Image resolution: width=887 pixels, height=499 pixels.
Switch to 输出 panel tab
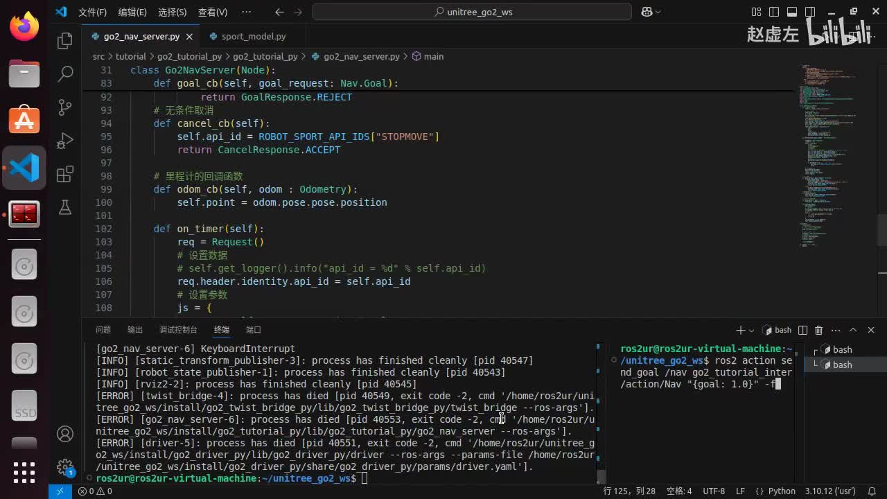[x=135, y=330]
